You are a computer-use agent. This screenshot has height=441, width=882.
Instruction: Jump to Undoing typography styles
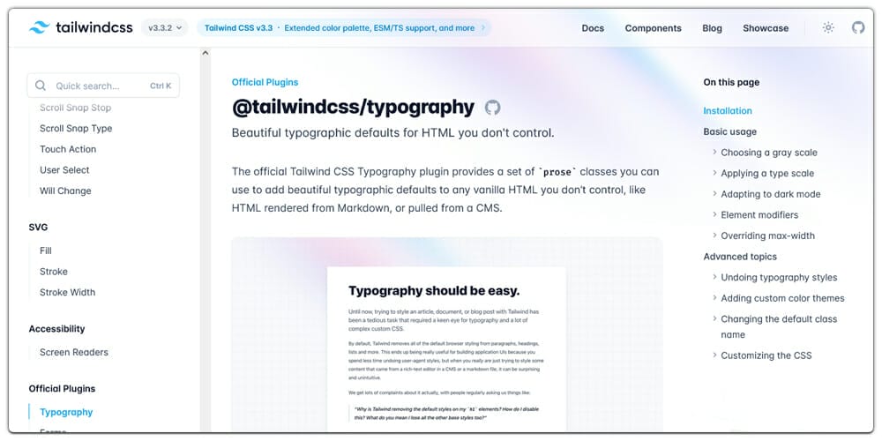click(779, 277)
